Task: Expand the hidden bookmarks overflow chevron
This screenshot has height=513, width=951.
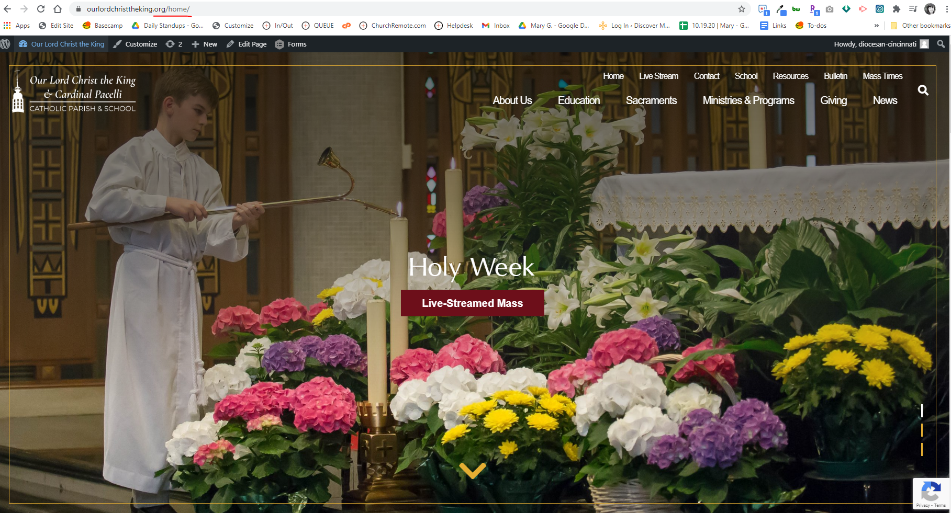Action: click(x=876, y=26)
